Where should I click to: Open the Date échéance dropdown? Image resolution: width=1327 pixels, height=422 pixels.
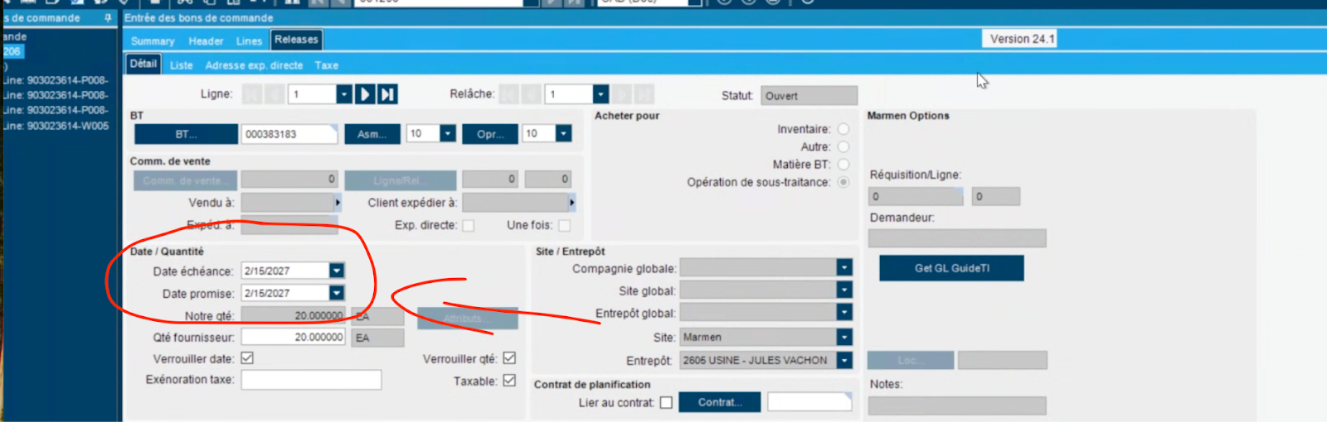[x=337, y=271]
